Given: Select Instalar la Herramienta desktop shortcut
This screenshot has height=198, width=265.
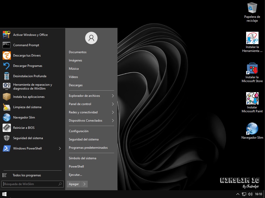Looking at the screenshot, I should 252,42.
